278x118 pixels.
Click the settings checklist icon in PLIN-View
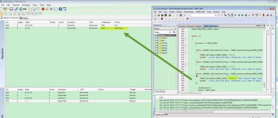(55, 9)
